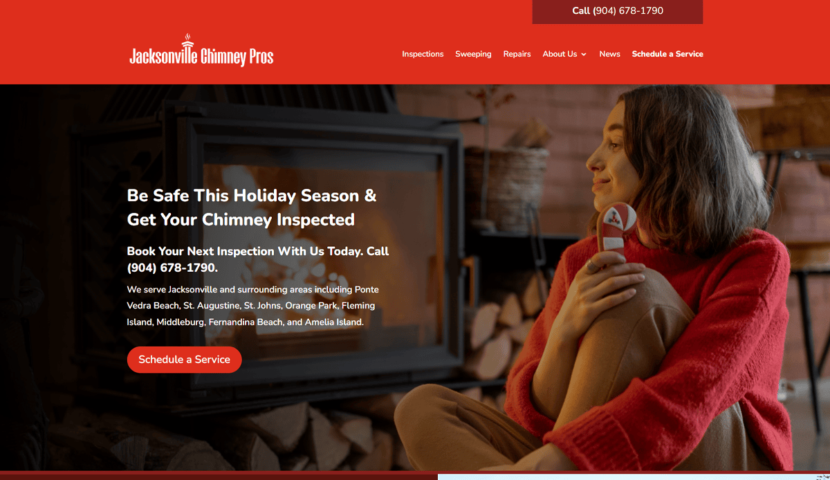Viewport: 830px width, 480px height.
Task: Click the chimney smoke icon above the logo
Action: [x=187, y=39]
